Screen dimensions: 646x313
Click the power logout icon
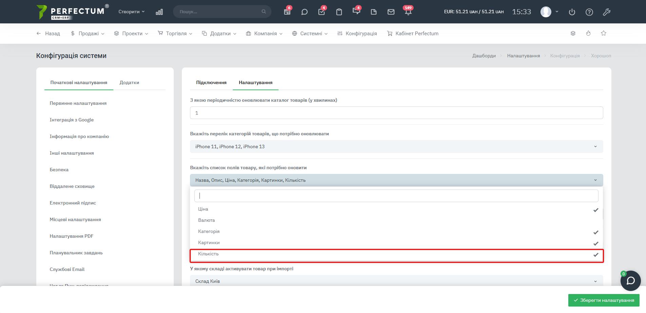[x=572, y=12]
